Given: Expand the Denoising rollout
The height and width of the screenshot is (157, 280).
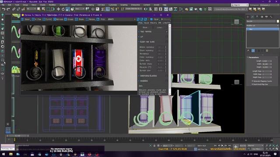Looking at the screenshot, I should pos(139,81).
